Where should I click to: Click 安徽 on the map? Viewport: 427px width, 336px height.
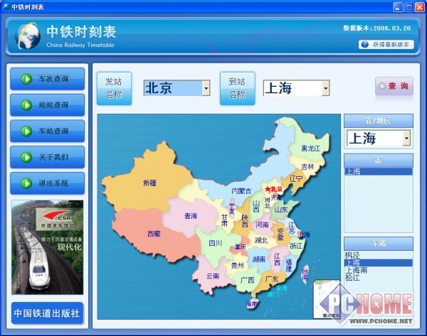point(280,234)
